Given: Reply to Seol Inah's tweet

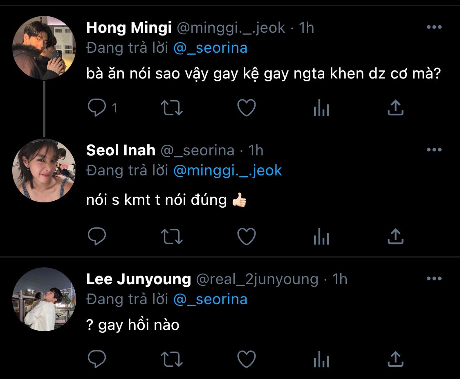Looking at the screenshot, I should pos(97,236).
